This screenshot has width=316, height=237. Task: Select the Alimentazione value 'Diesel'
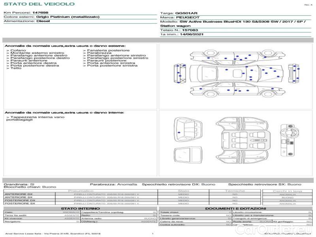(43, 21)
